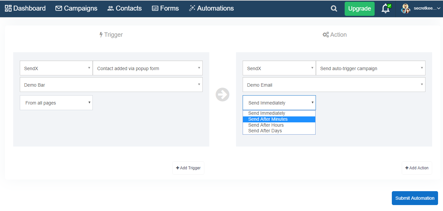The image size is (443, 211).
Task: Open the Demo Bar dropdown
Action: click(x=111, y=85)
